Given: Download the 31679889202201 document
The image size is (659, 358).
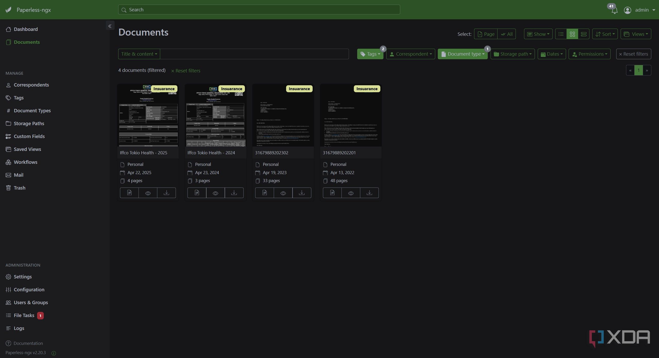Looking at the screenshot, I should pyautogui.click(x=369, y=193).
